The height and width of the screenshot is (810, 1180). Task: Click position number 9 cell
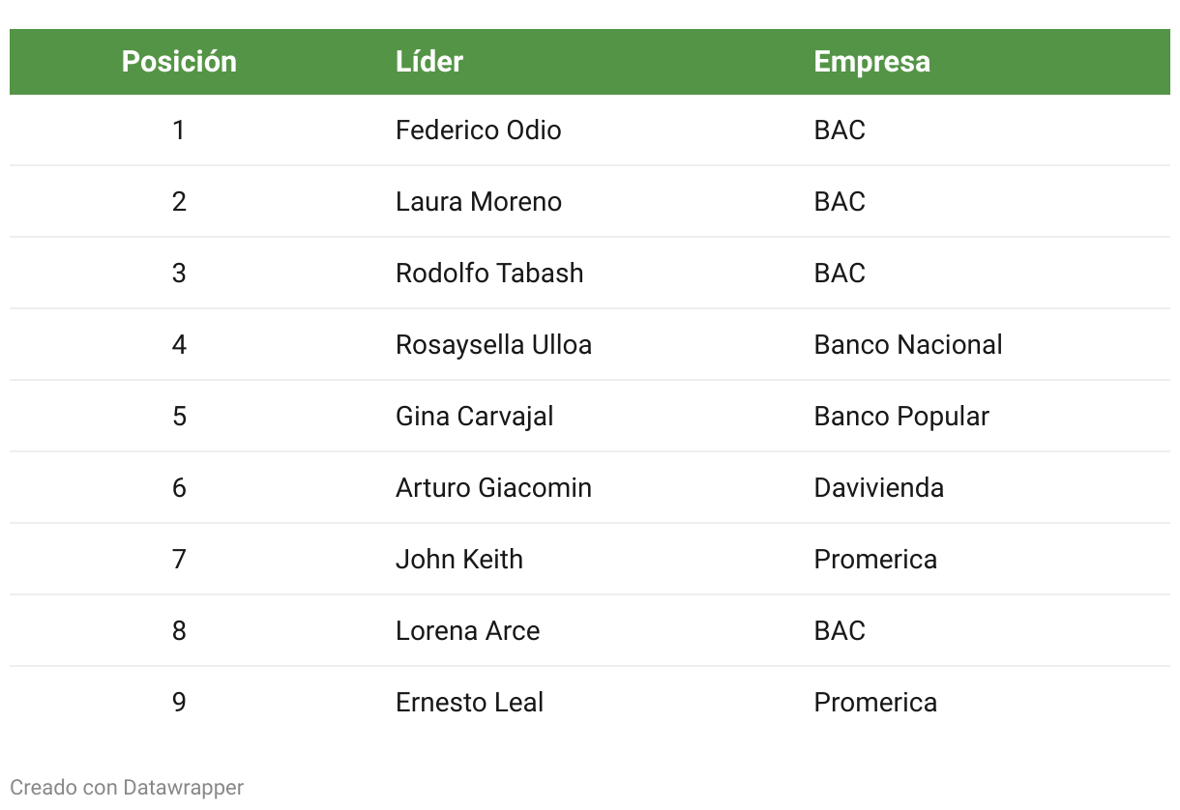point(179,703)
